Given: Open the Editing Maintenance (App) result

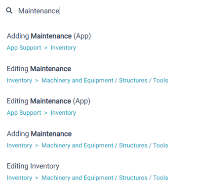Looking at the screenshot, I should (48, 101).
